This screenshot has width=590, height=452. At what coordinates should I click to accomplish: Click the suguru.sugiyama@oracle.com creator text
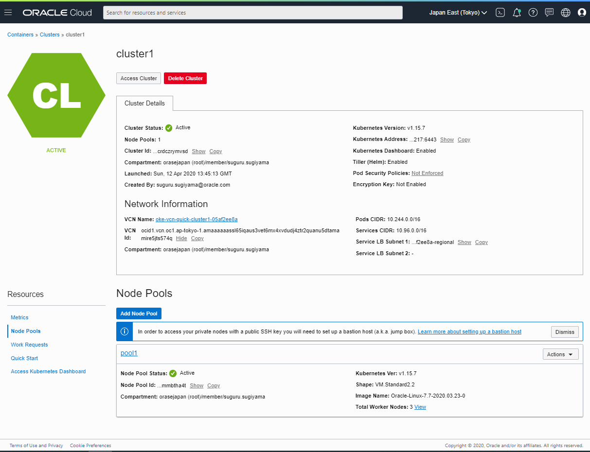(x=193, y=185)
